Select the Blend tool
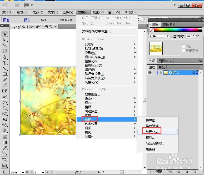This screenshot has height=175, width=204. pos(5,153)
